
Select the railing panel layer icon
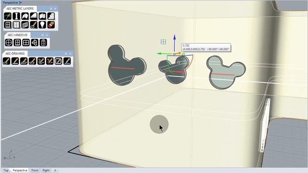[25, 25]
